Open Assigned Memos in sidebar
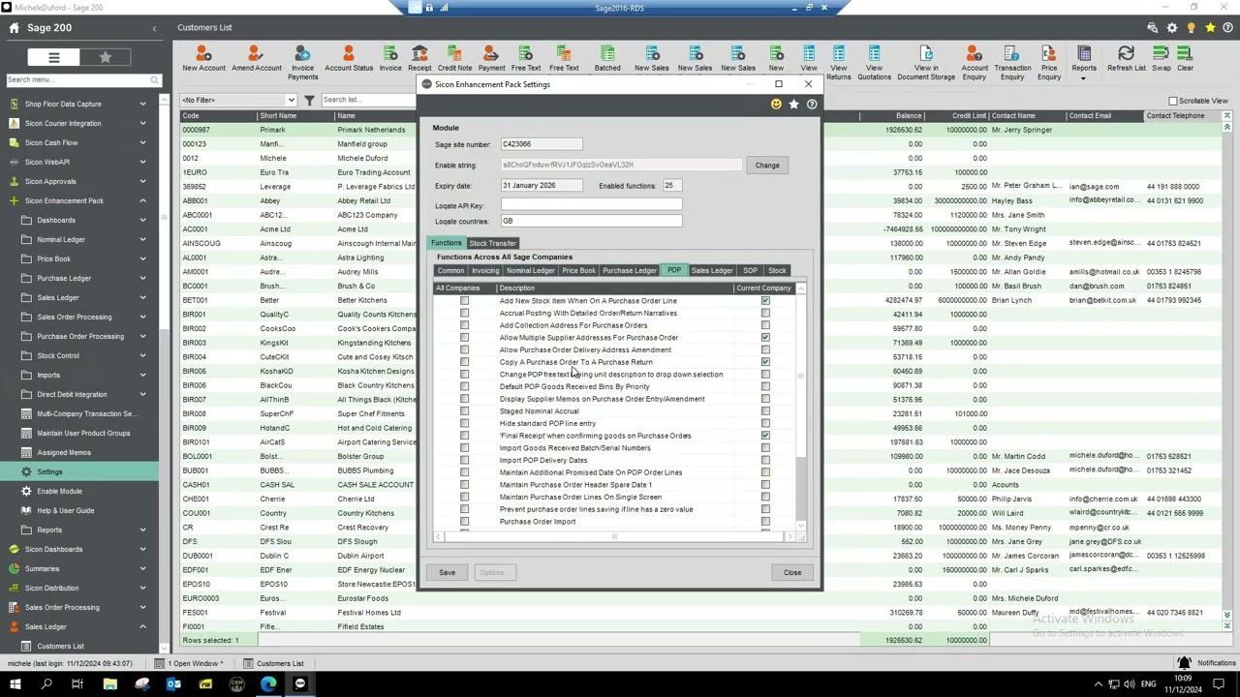 (64, 452)
